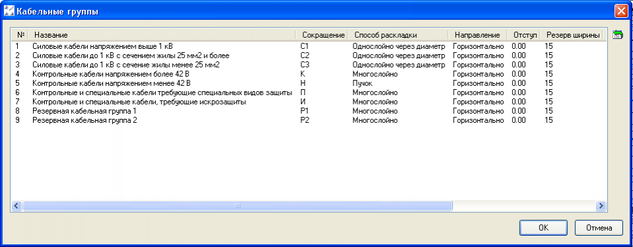Click Многослойно in row К

375,74
